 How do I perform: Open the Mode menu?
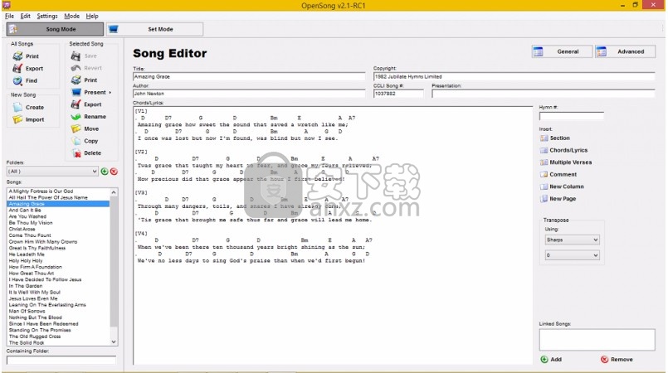point(71,16)
